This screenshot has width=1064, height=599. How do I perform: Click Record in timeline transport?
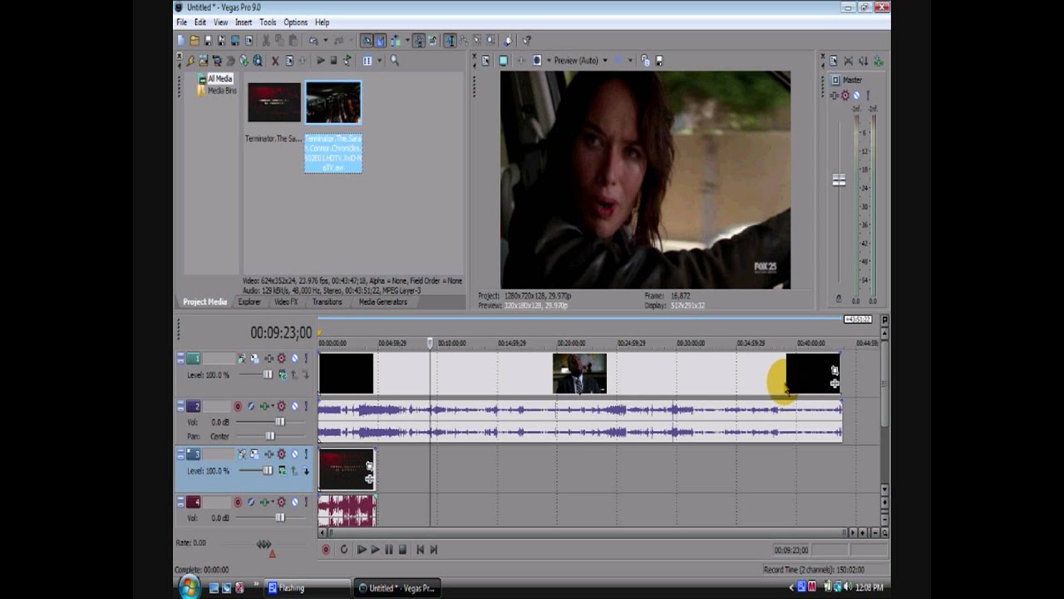coord(326,549)
